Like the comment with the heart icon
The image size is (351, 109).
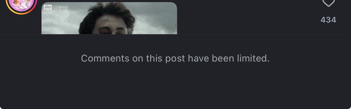click(x=328, y=3)
